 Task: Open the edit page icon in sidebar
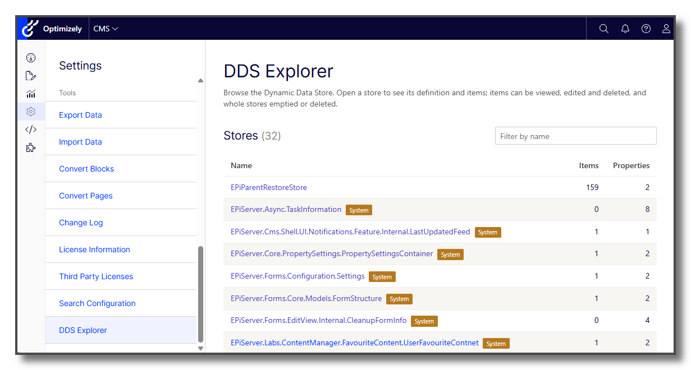point(31,76)
